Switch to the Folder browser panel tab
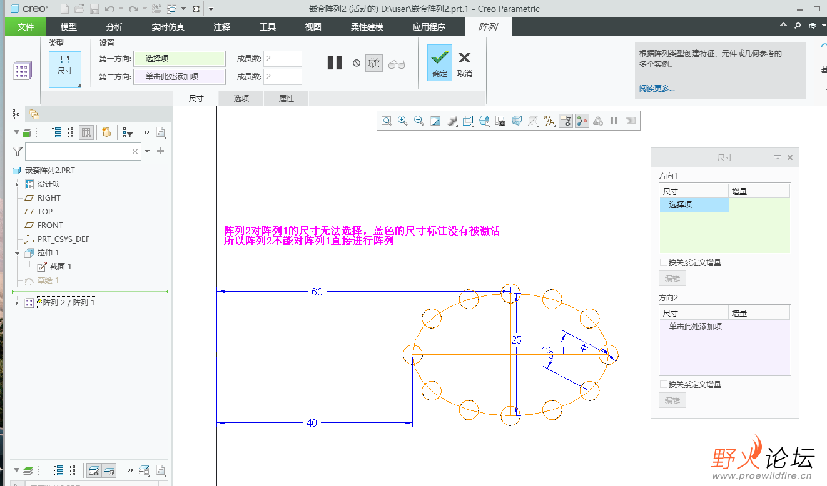827x486 pixels. pyautogui.click(x=34, y=114)
